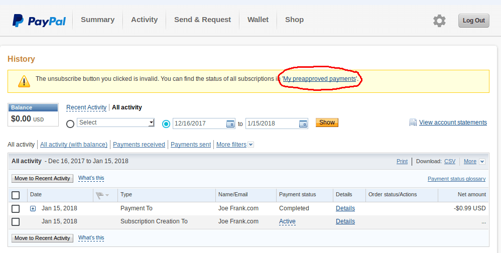This screenshot has height=253, width=501.
Task: Go to the Summary tab
Action: (97, 20)
